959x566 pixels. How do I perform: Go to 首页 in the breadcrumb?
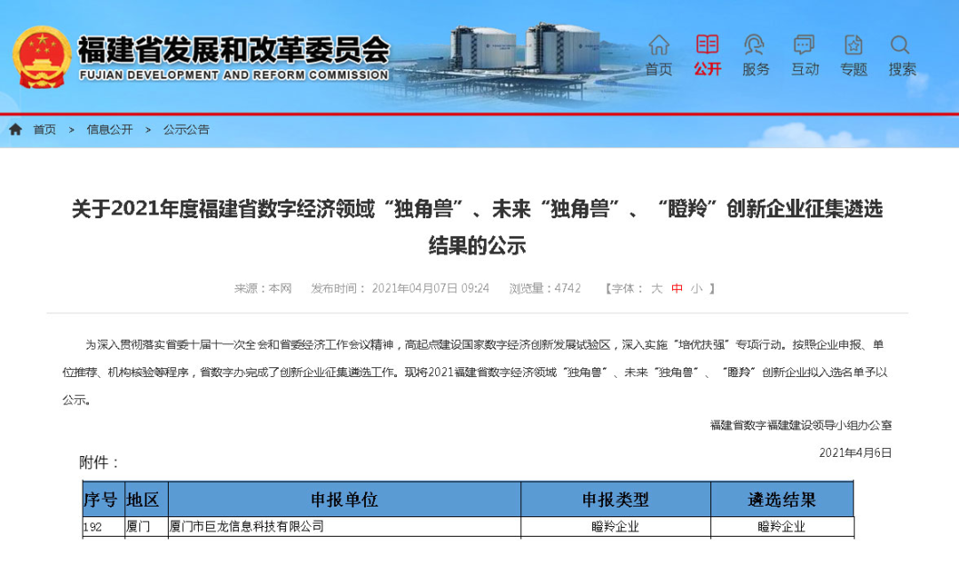44,130
